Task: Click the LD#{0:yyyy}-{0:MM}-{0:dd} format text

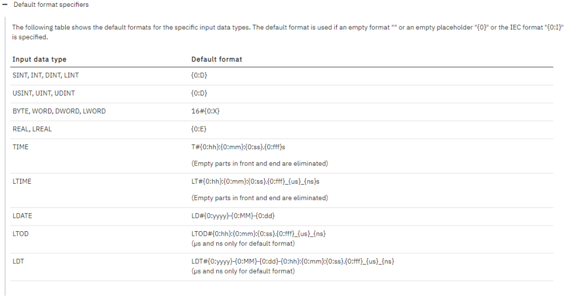Action: tap(233, 216)
